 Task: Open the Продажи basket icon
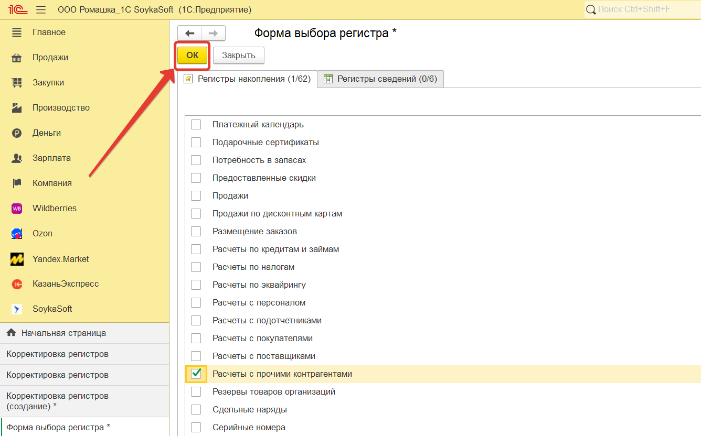(x=17, y=58)
